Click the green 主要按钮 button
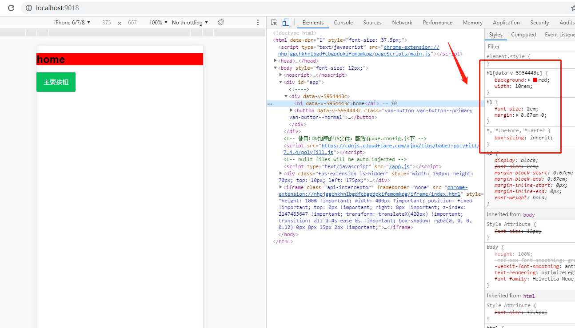The image size is (575, 328). [56, 82]
